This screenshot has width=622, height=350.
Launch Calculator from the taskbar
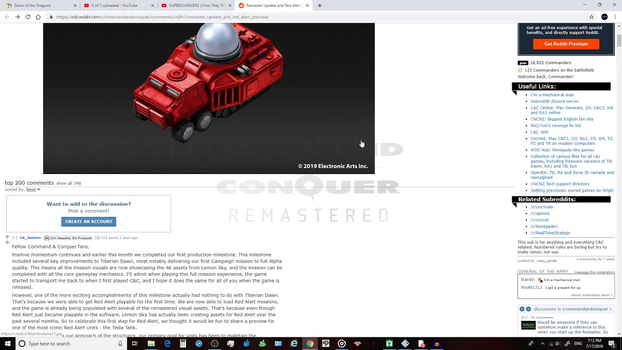point(183,344)
